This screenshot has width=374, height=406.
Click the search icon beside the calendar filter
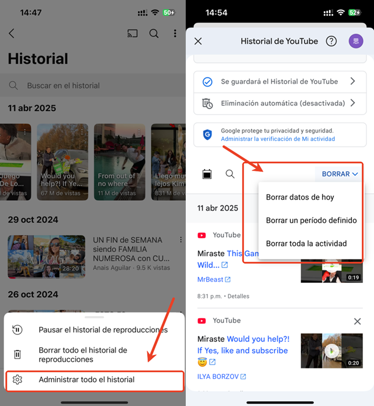[x=230, y=174]
